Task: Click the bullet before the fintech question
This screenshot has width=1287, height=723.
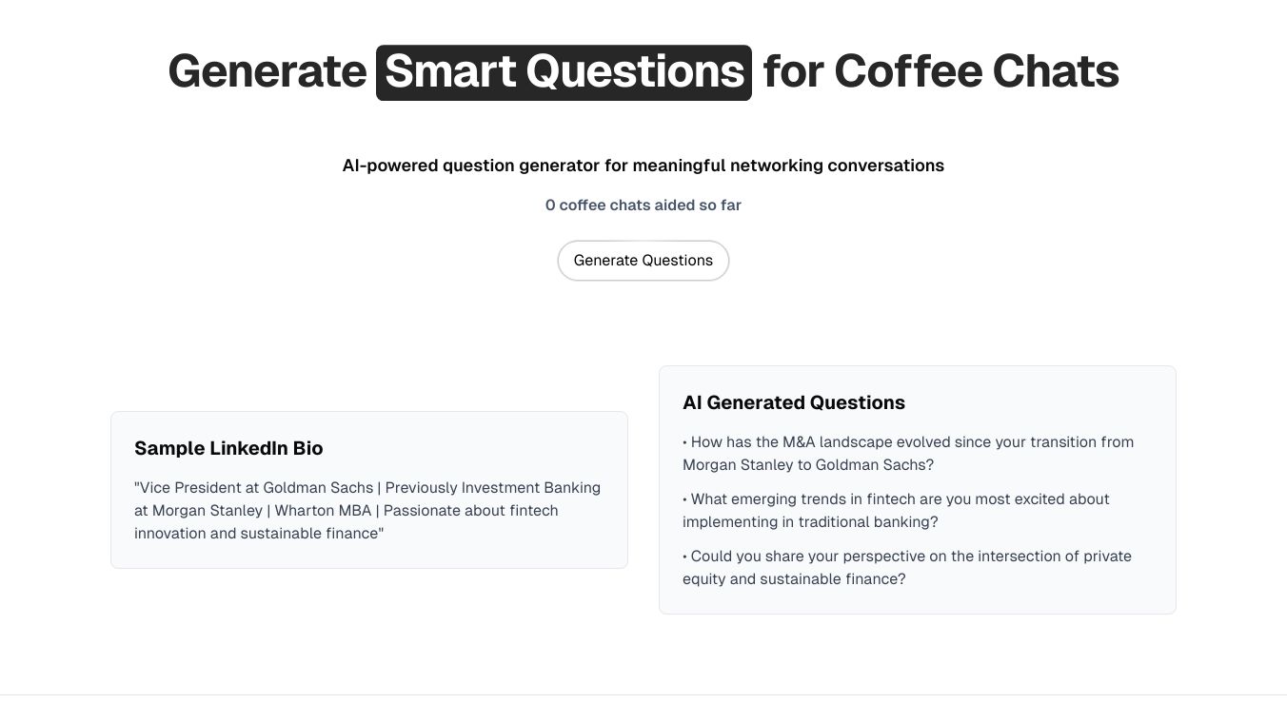Action: coord(685,499)
